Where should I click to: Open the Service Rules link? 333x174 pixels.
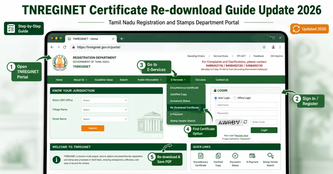[221, 56]
